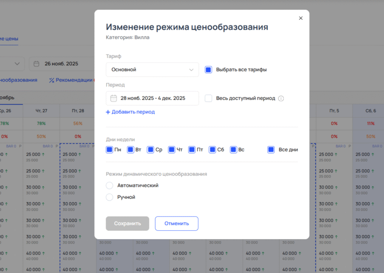
Task: Click the 11% value under Сб, 6
Action: tap(371, 123)
